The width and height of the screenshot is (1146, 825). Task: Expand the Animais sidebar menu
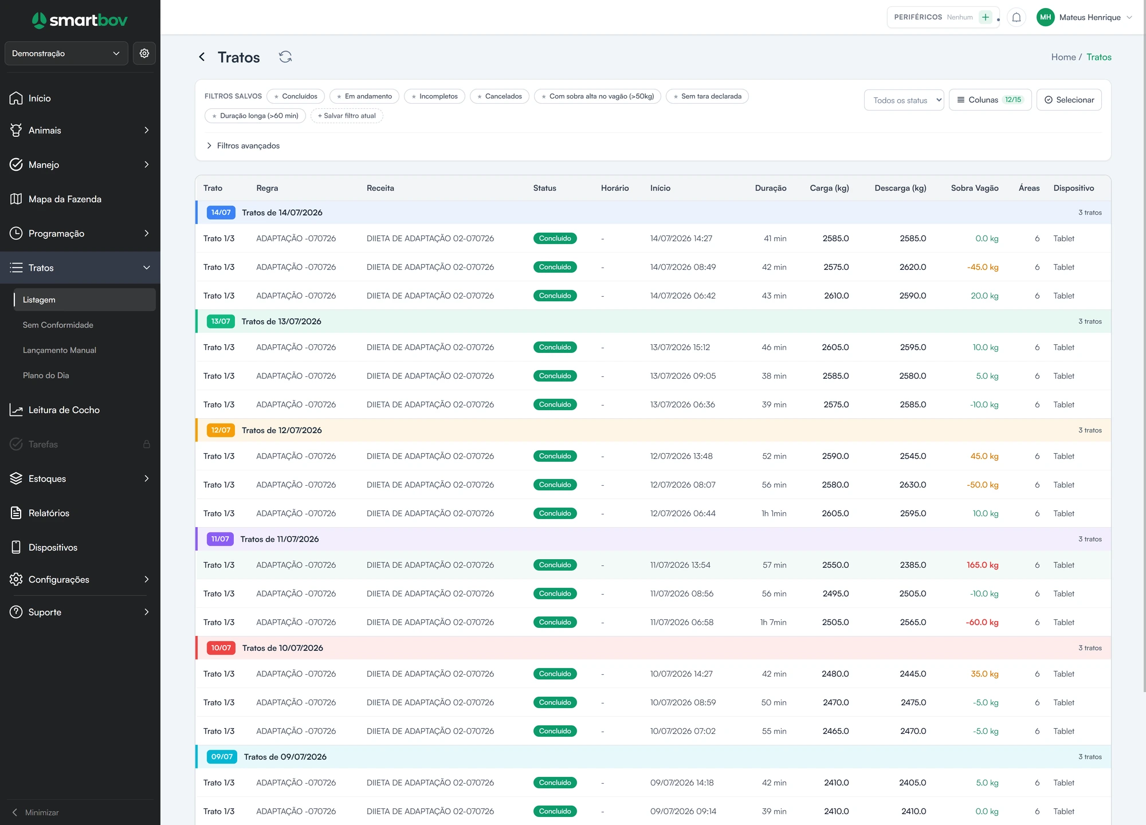(x=80, y=130)
